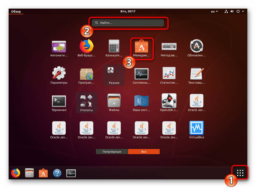Click Firefox icon in the dock
This screenshot has height=188, width=256.
coord(16,173)
